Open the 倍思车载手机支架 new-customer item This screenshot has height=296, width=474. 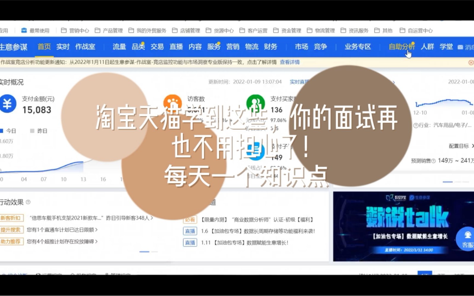point(91,218)
